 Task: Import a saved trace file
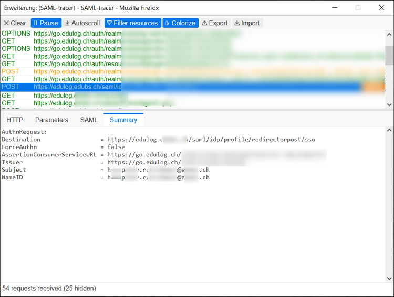[247, 23]
